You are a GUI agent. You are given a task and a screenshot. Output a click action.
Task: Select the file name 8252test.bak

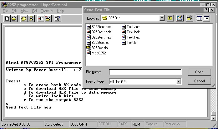coord(101,32)
